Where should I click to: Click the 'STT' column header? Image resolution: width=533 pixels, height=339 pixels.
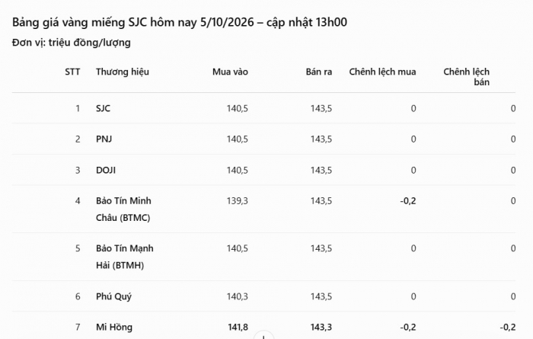point(72,72)
